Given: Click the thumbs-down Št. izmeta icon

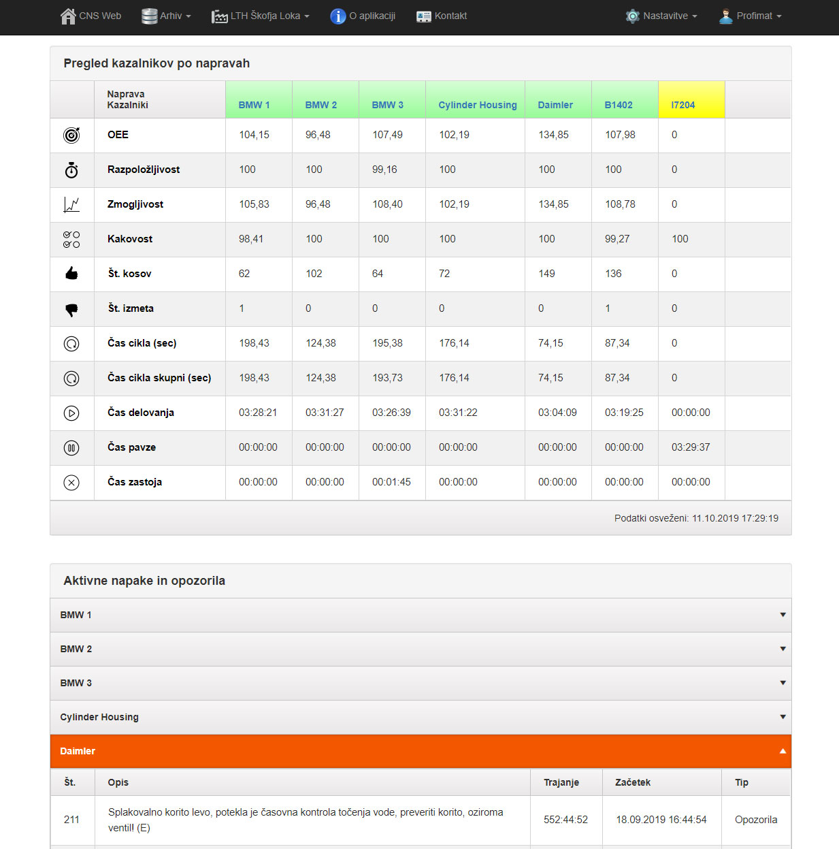Looking at the screenshot, I should (71, 309).
